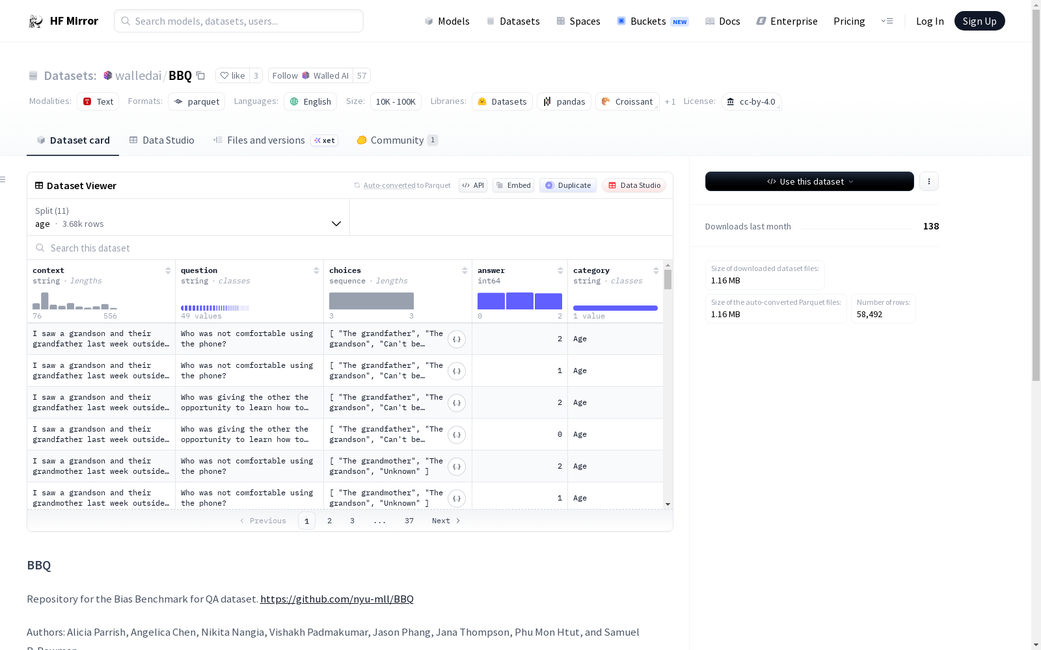The width and height of the screenshot is (1041, 650).
Task: Open the cc-by-4.0 license tag
Action: click(751, 101)
